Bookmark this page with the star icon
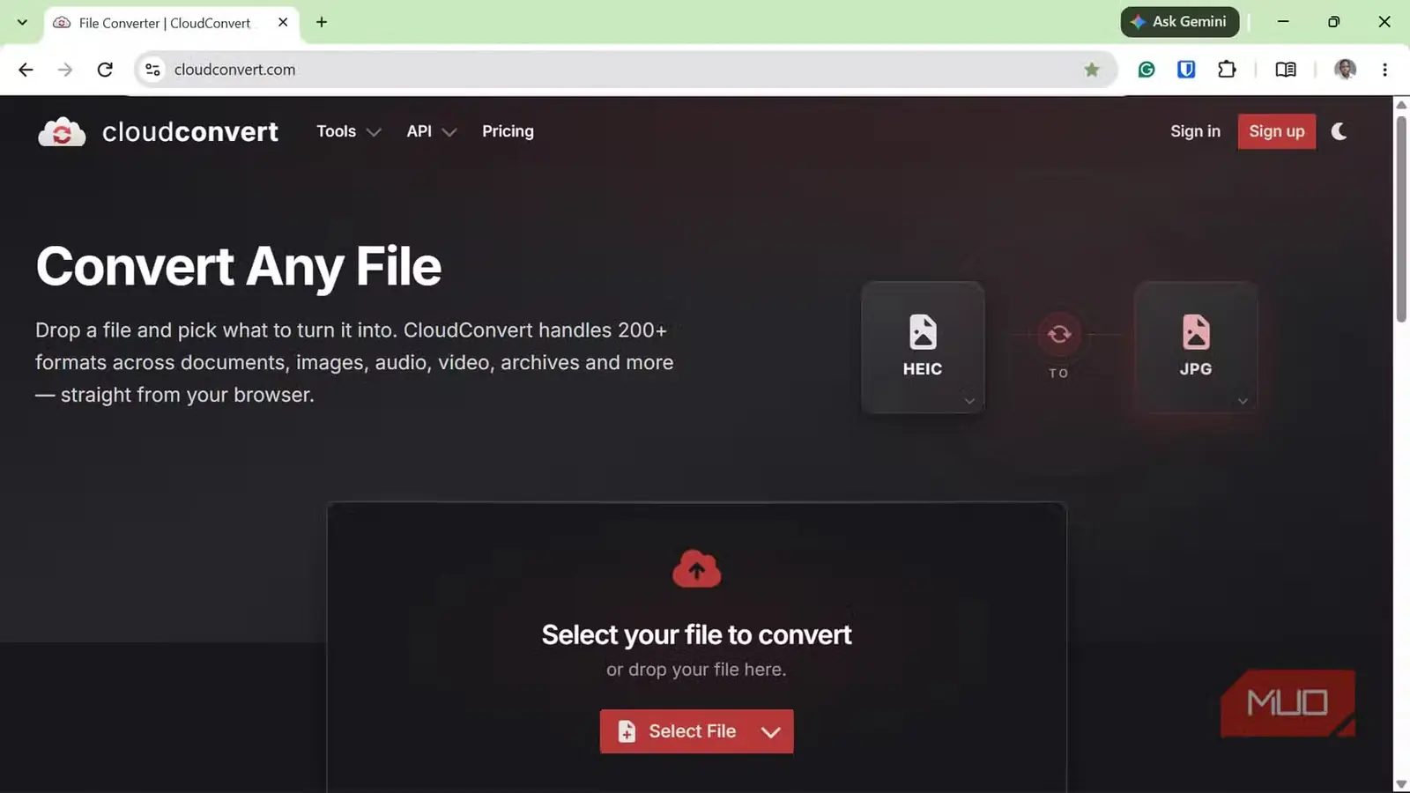 pos(1092,70)
